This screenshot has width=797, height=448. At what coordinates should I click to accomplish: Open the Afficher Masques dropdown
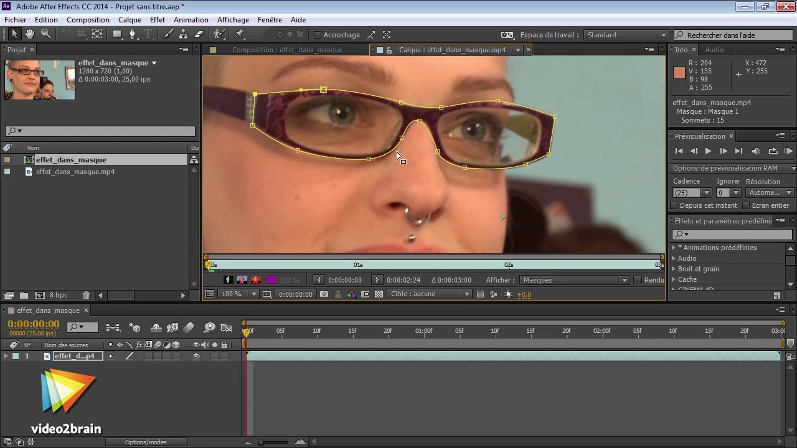point(575,280)
